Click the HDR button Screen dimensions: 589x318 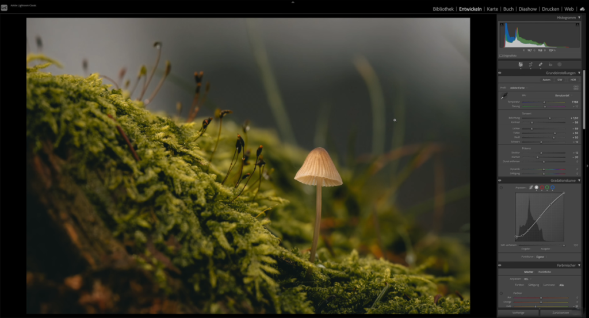point(573,79)
